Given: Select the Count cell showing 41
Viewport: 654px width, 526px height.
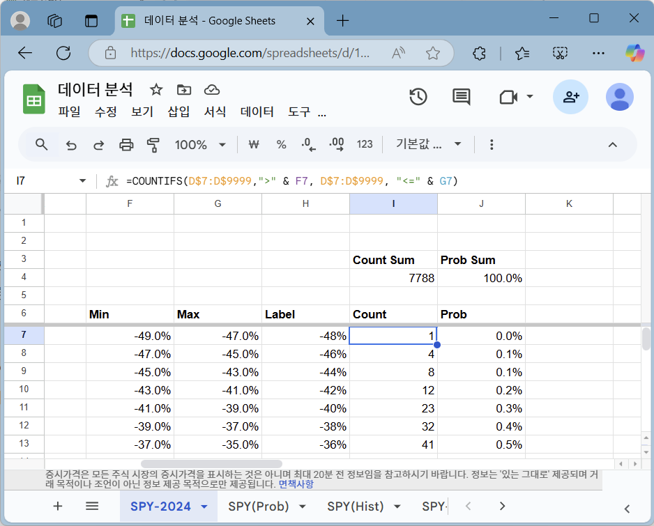Looking at the screenshot, I should tap(393, 444).
